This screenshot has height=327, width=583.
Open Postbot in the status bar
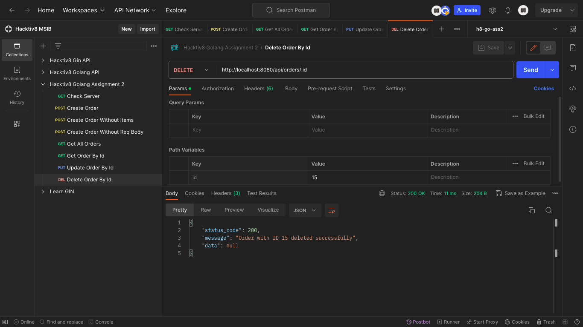pos(418,322)
